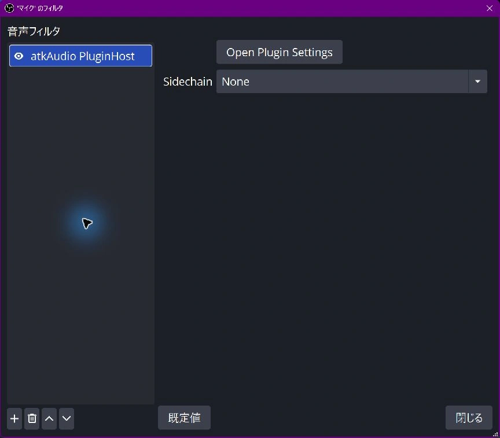500x438 pixels.
Task: Click the Sidechain label
Action: [x=187, y=82]
